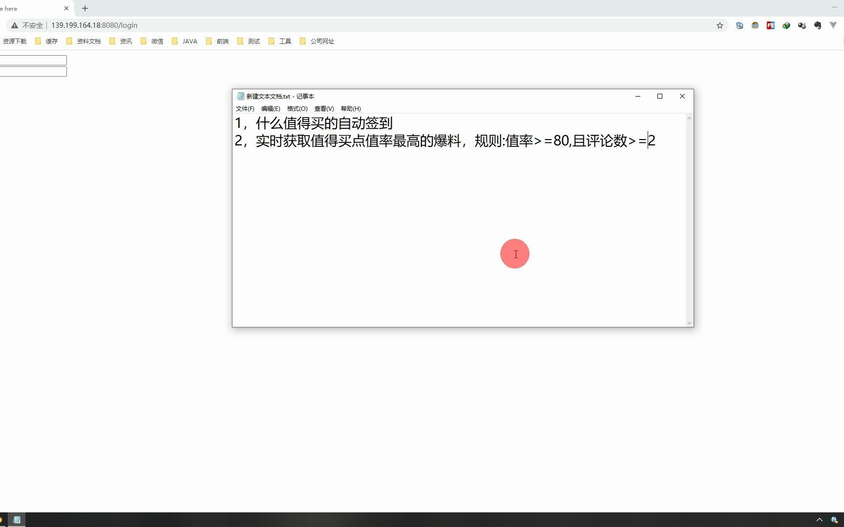Bookmark this page with the star icon
The image size is (844, 527).
719,25
